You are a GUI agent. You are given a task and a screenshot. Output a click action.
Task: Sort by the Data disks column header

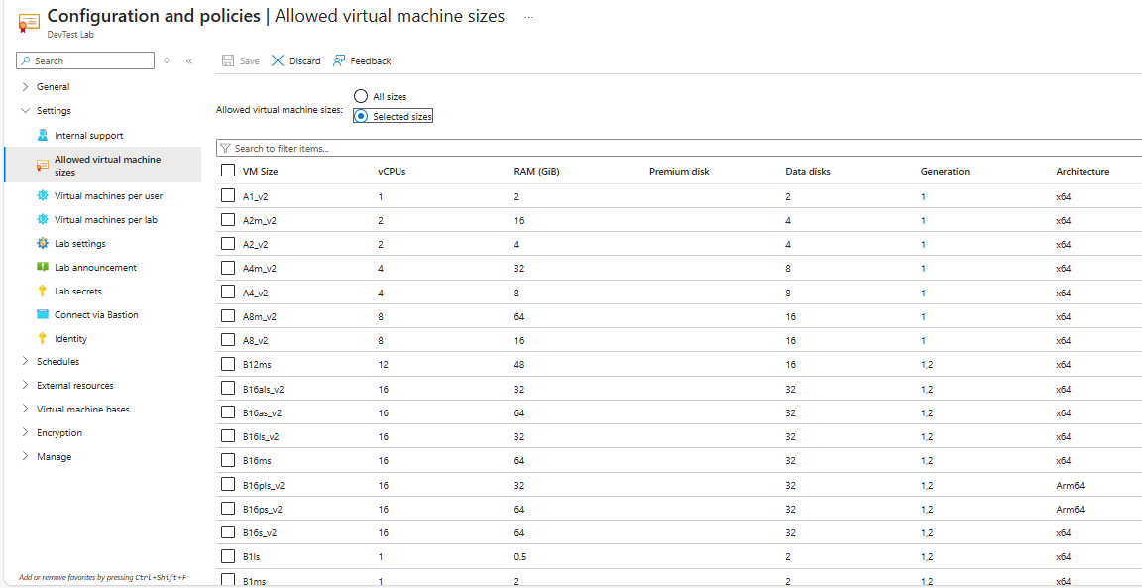pos(808,172)
